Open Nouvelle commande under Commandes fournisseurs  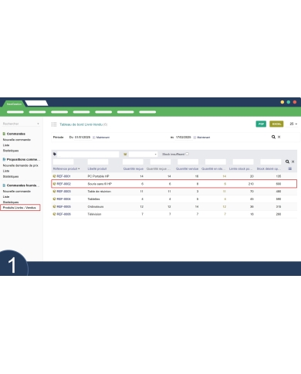[x=17, y=191]
